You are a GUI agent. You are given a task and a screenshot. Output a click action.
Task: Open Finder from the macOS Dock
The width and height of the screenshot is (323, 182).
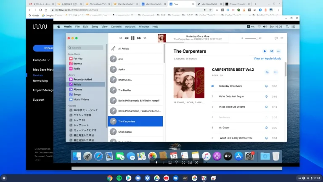click(x=77, y=156)
